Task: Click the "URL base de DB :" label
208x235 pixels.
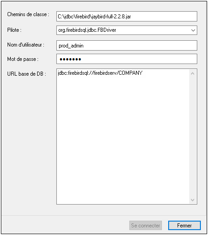Action: pyautogui.click(x=26, y=74)
